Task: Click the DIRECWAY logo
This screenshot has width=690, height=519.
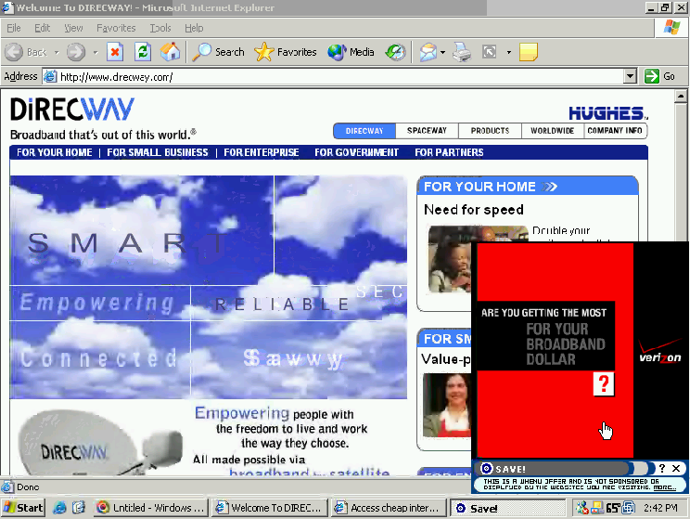Action: click(72, 110)
